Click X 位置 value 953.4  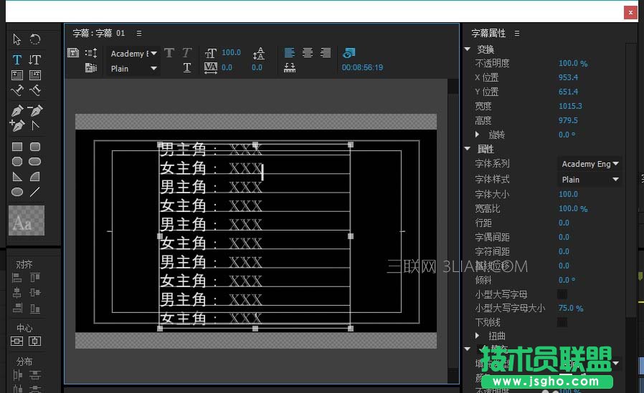pos(568,77)
